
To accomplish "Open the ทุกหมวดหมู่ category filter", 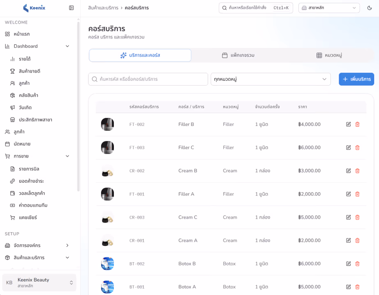I will pyautogui.click(x=270, y=79).
